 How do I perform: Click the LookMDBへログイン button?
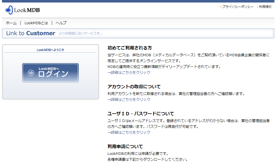51,73
